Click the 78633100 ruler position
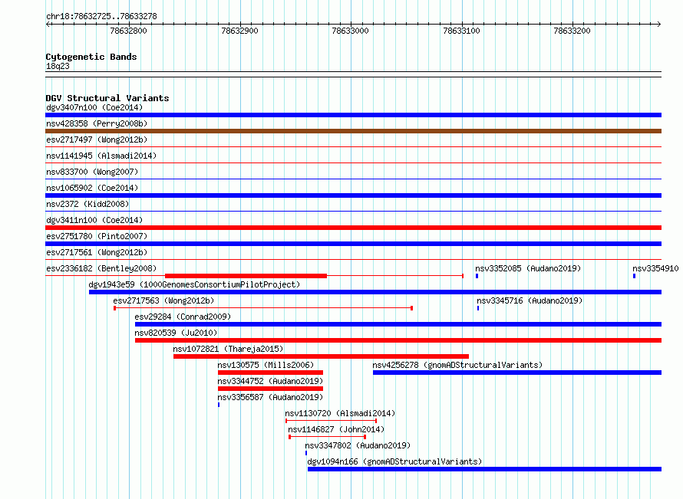683x499 pixels. coord(461,31)
